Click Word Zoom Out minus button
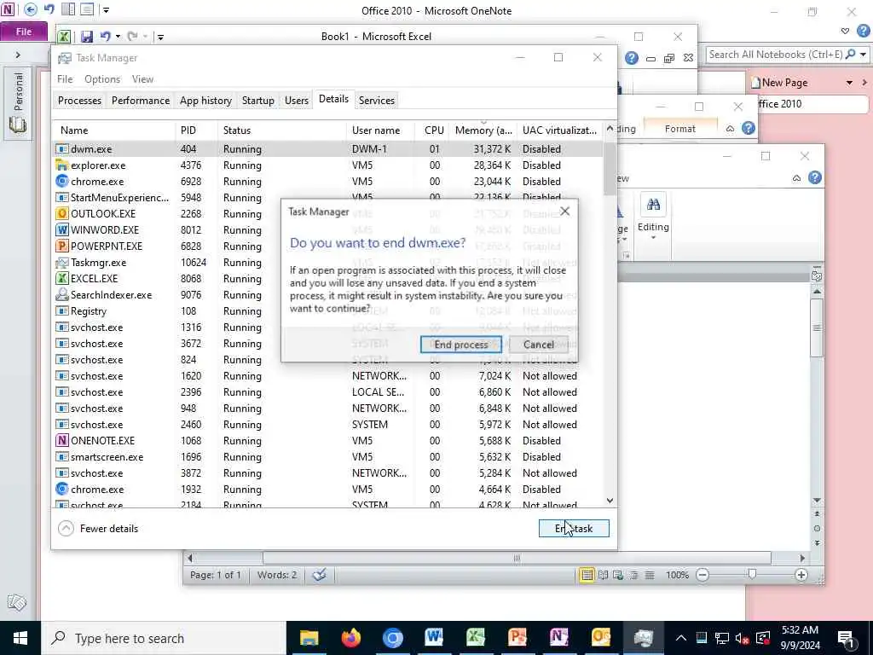The height and width of the screenshot is (655, 873). [702, 575]
